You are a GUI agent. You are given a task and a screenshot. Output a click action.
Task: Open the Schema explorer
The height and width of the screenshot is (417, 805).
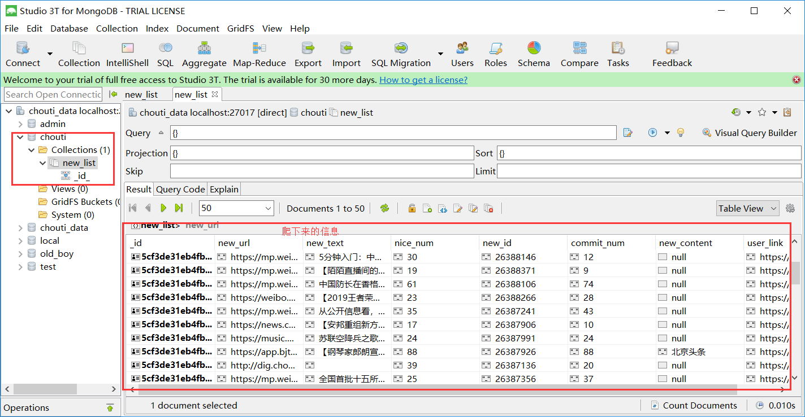click(x=534, y=54)
